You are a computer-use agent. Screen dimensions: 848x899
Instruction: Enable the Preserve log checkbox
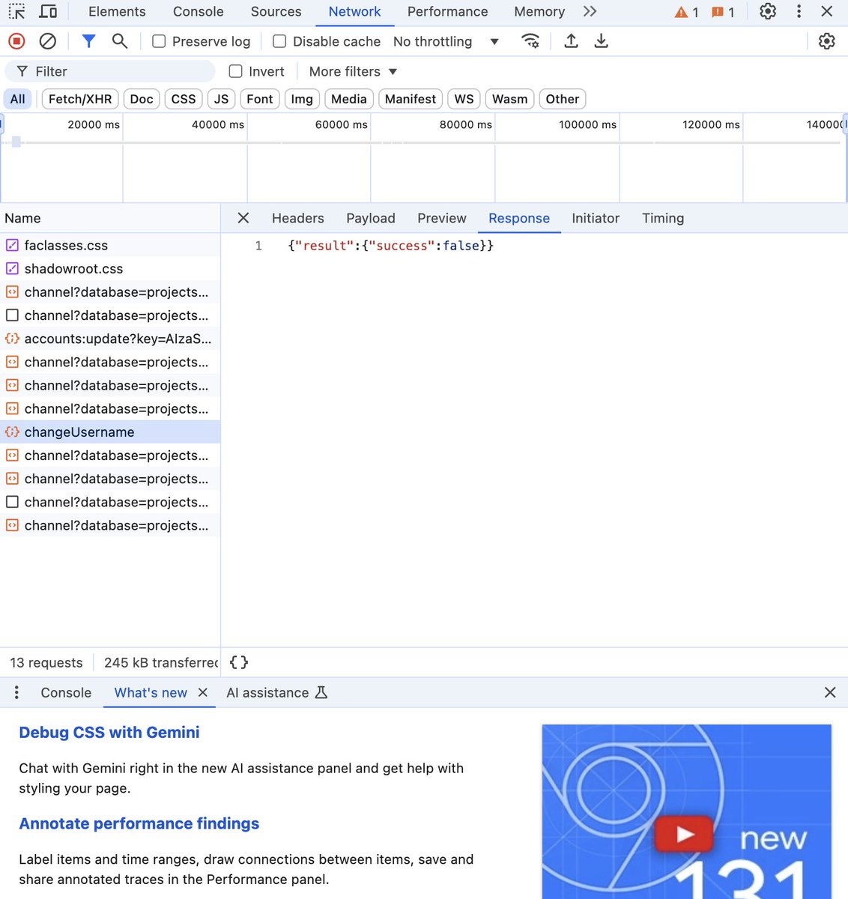[x=159, y=41]
